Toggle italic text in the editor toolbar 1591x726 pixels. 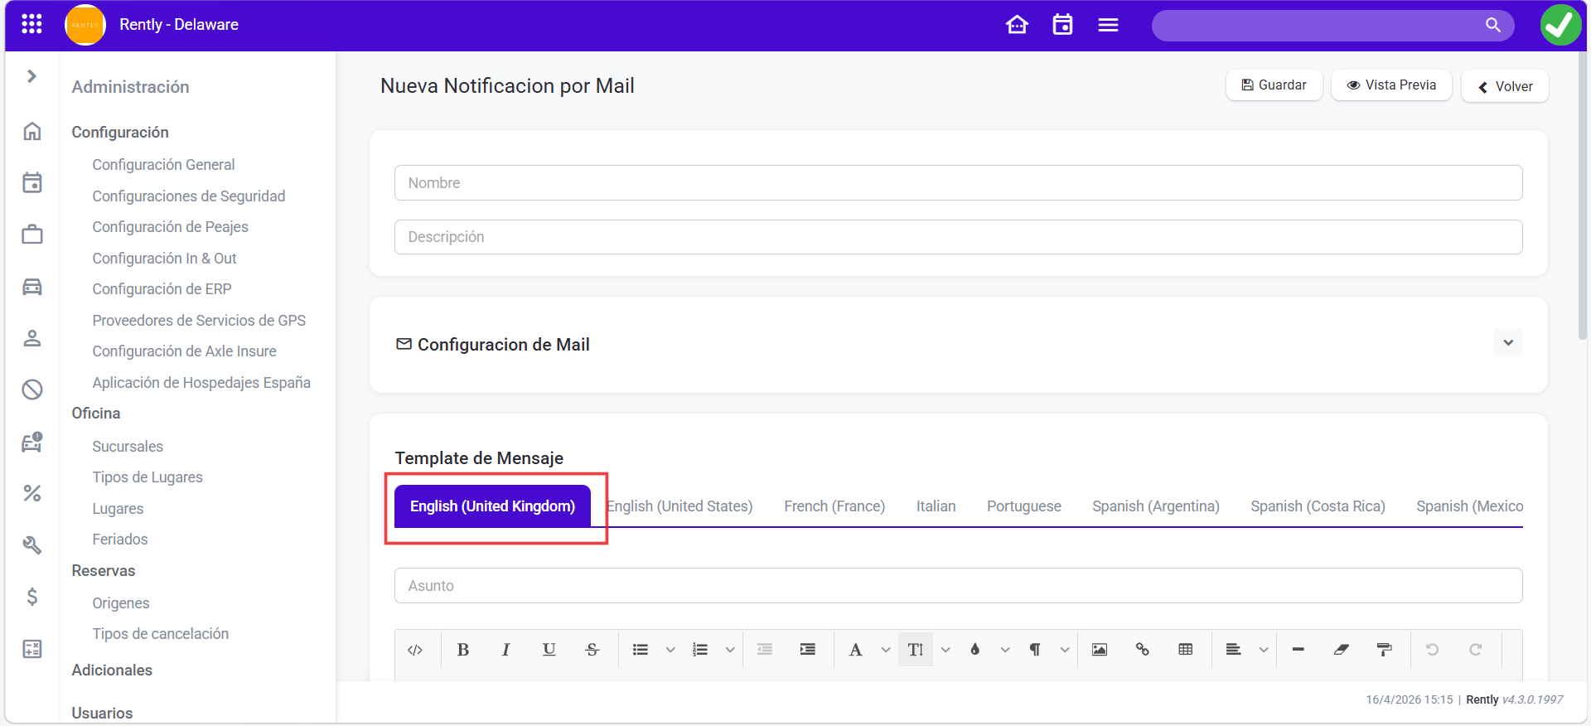pyautogui.click(x=505, y=650)
